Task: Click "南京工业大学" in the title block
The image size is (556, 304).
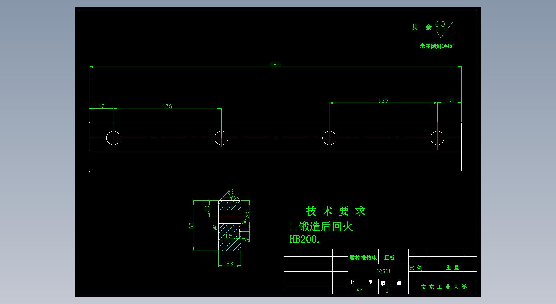Action: 444,287
